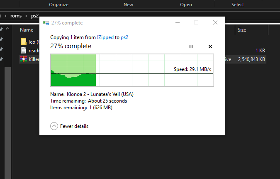
Task: Minimize the copy progress dialog
Action: [x=178, y=23]
